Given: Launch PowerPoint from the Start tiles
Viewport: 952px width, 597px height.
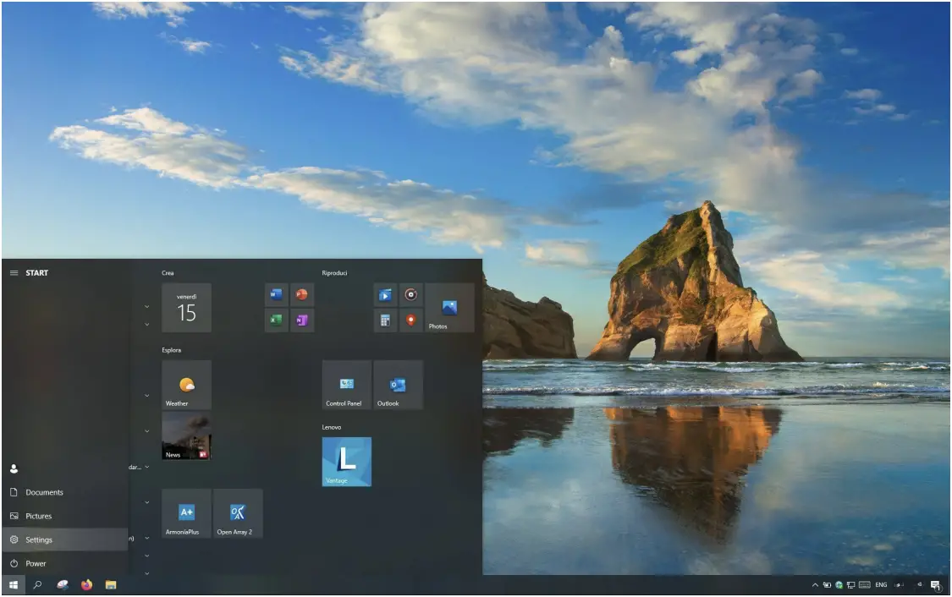Looking at the screenshot, I should [302, 295].
